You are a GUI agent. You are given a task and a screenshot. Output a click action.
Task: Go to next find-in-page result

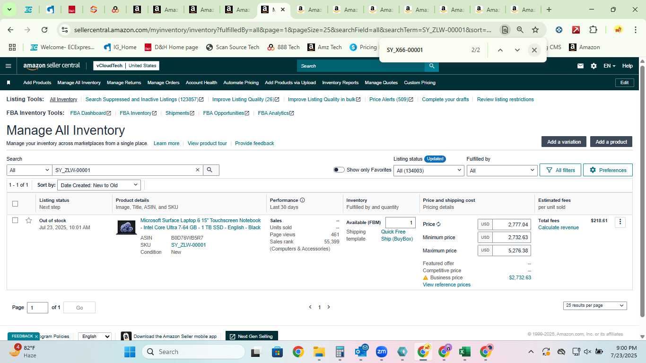pos(517,50)
